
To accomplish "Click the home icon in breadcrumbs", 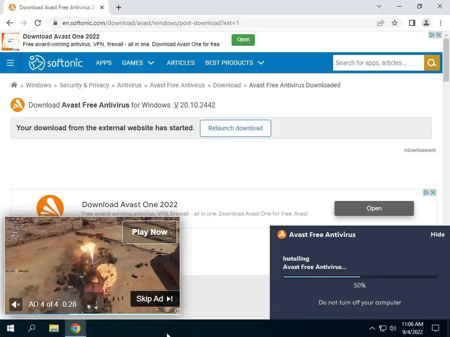I will [x=14, y=85].
